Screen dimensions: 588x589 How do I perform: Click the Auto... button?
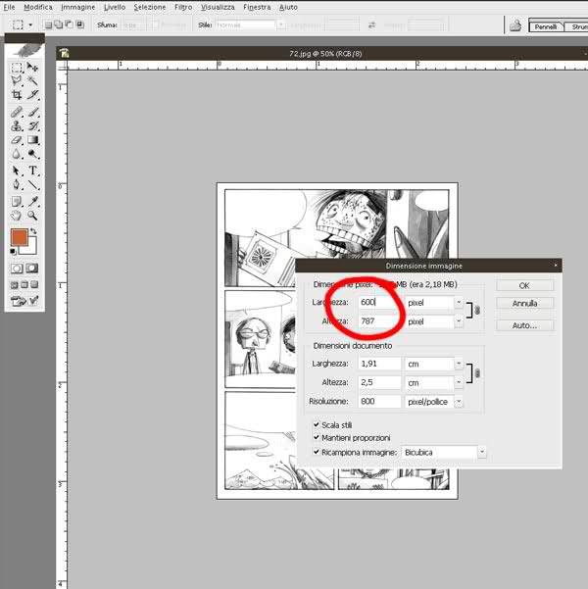pos(524,325)
